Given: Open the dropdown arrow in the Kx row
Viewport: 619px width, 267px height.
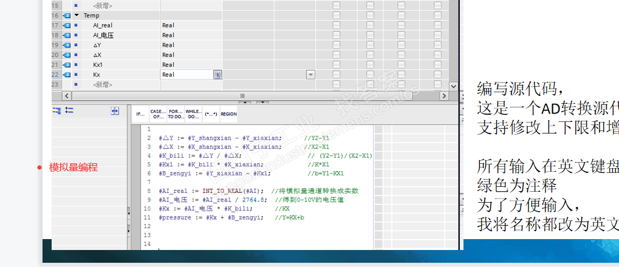Looking at the screenshot, I should pyautogui.click(x=310, y=75).
